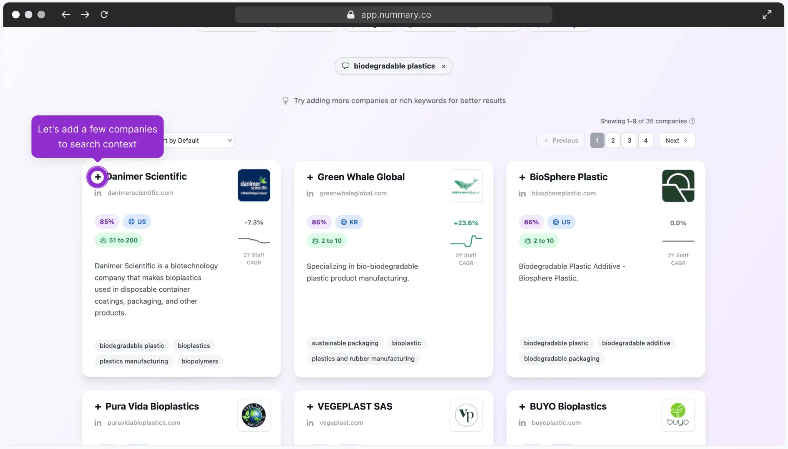This screenshot has width=788, height=449.
Task: Go to results page 2
Action: tap(613, 140)
